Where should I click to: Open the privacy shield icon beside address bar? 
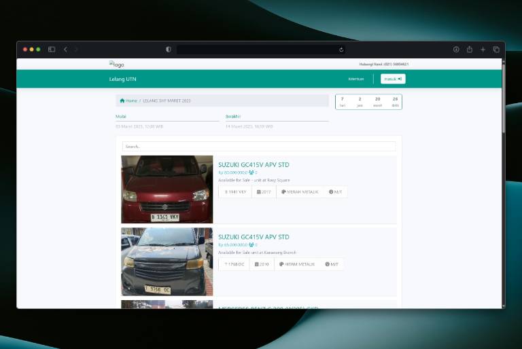pos(169,50)
